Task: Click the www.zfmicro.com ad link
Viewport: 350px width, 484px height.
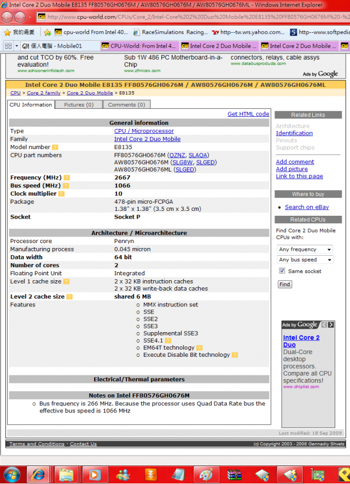Action: [142, 70]
